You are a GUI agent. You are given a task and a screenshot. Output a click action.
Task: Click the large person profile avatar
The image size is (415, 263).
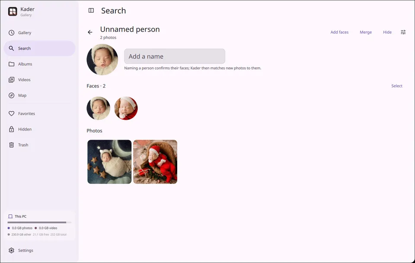coord(102,59)
